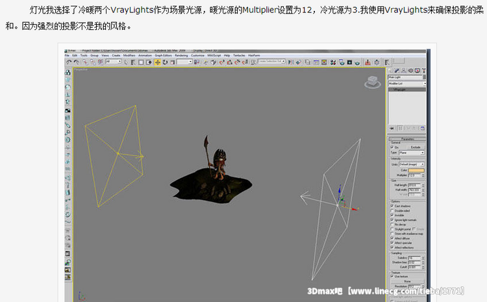Open the Schematic View toolbar icon

[x=324, y=62]
